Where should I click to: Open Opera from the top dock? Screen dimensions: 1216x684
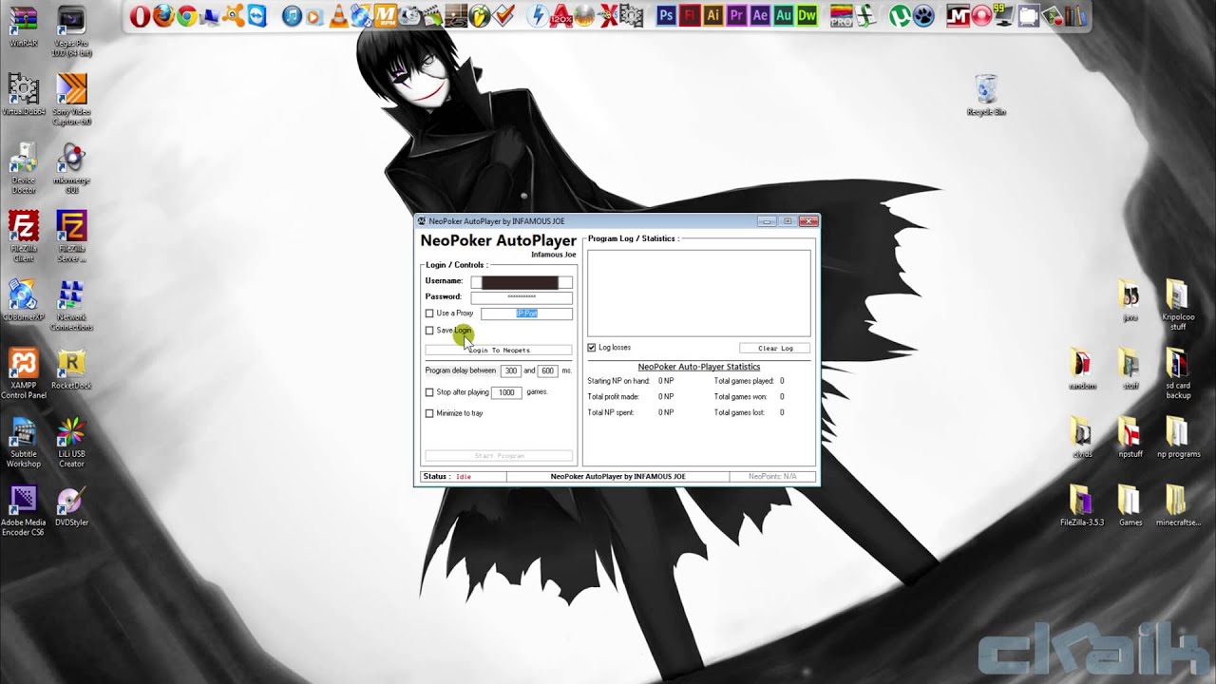coord(140,15)
